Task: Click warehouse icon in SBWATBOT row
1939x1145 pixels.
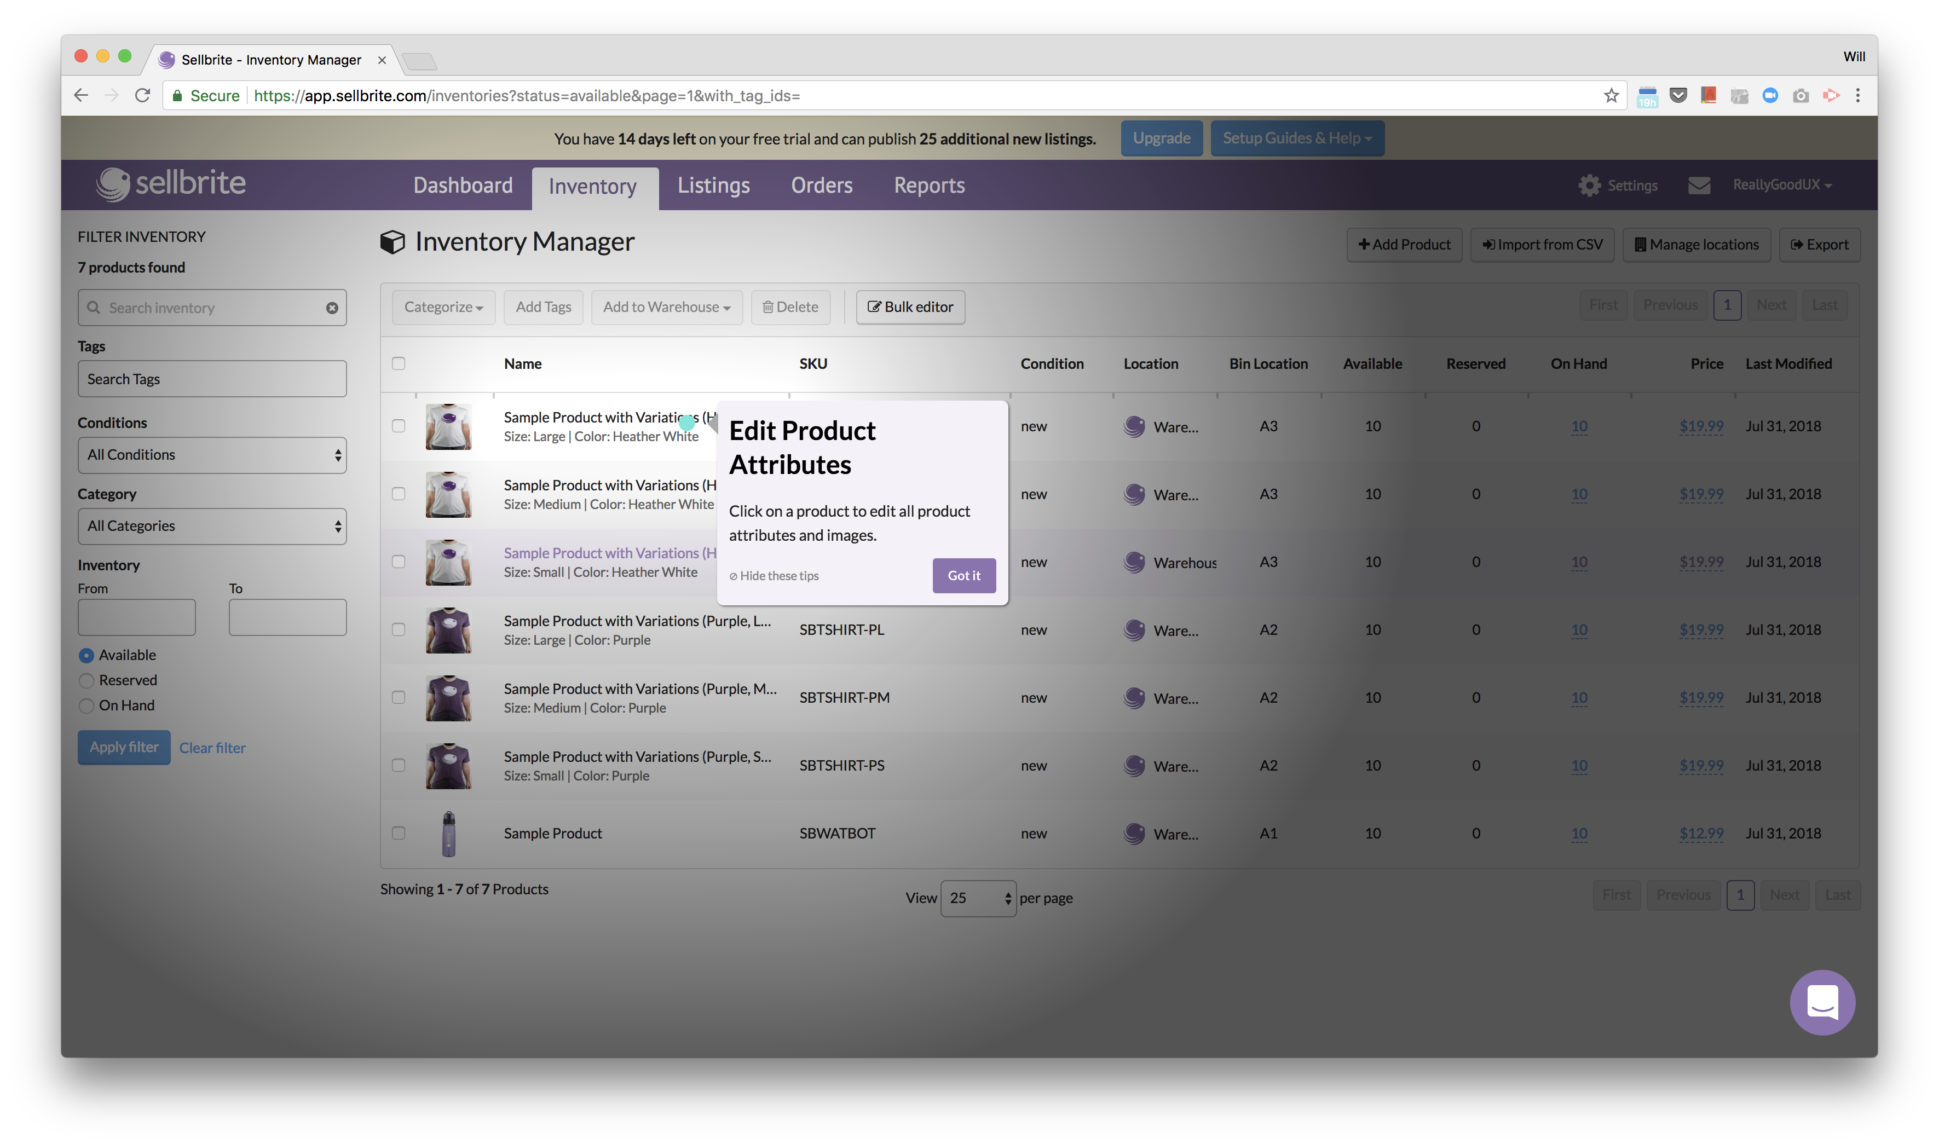Action: click(x=1134, y=833)
